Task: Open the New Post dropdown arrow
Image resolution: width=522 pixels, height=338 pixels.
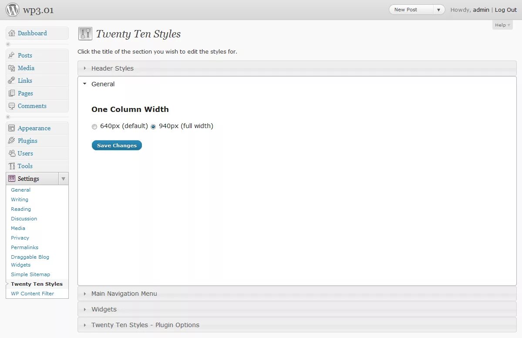Action: pos(439,10)
